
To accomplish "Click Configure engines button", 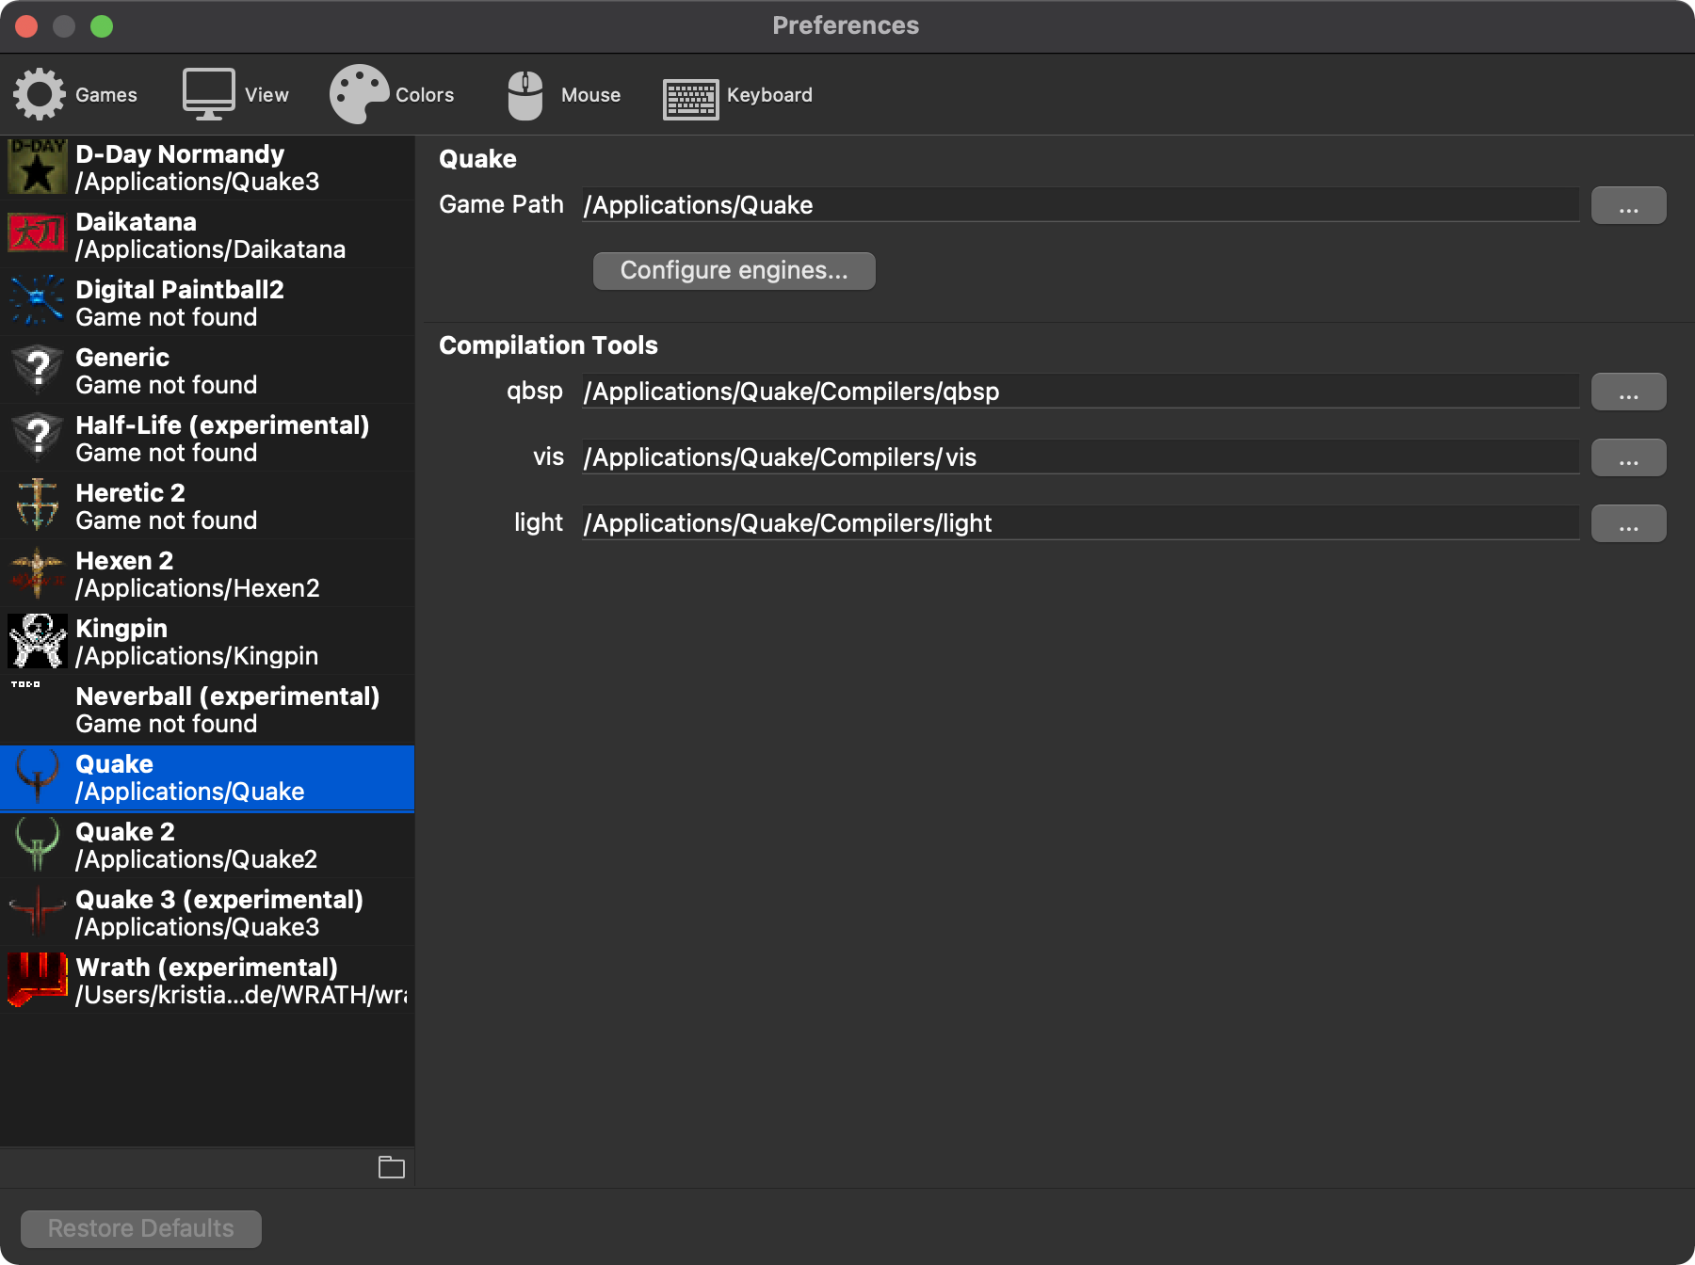I will tap(734, 271).
